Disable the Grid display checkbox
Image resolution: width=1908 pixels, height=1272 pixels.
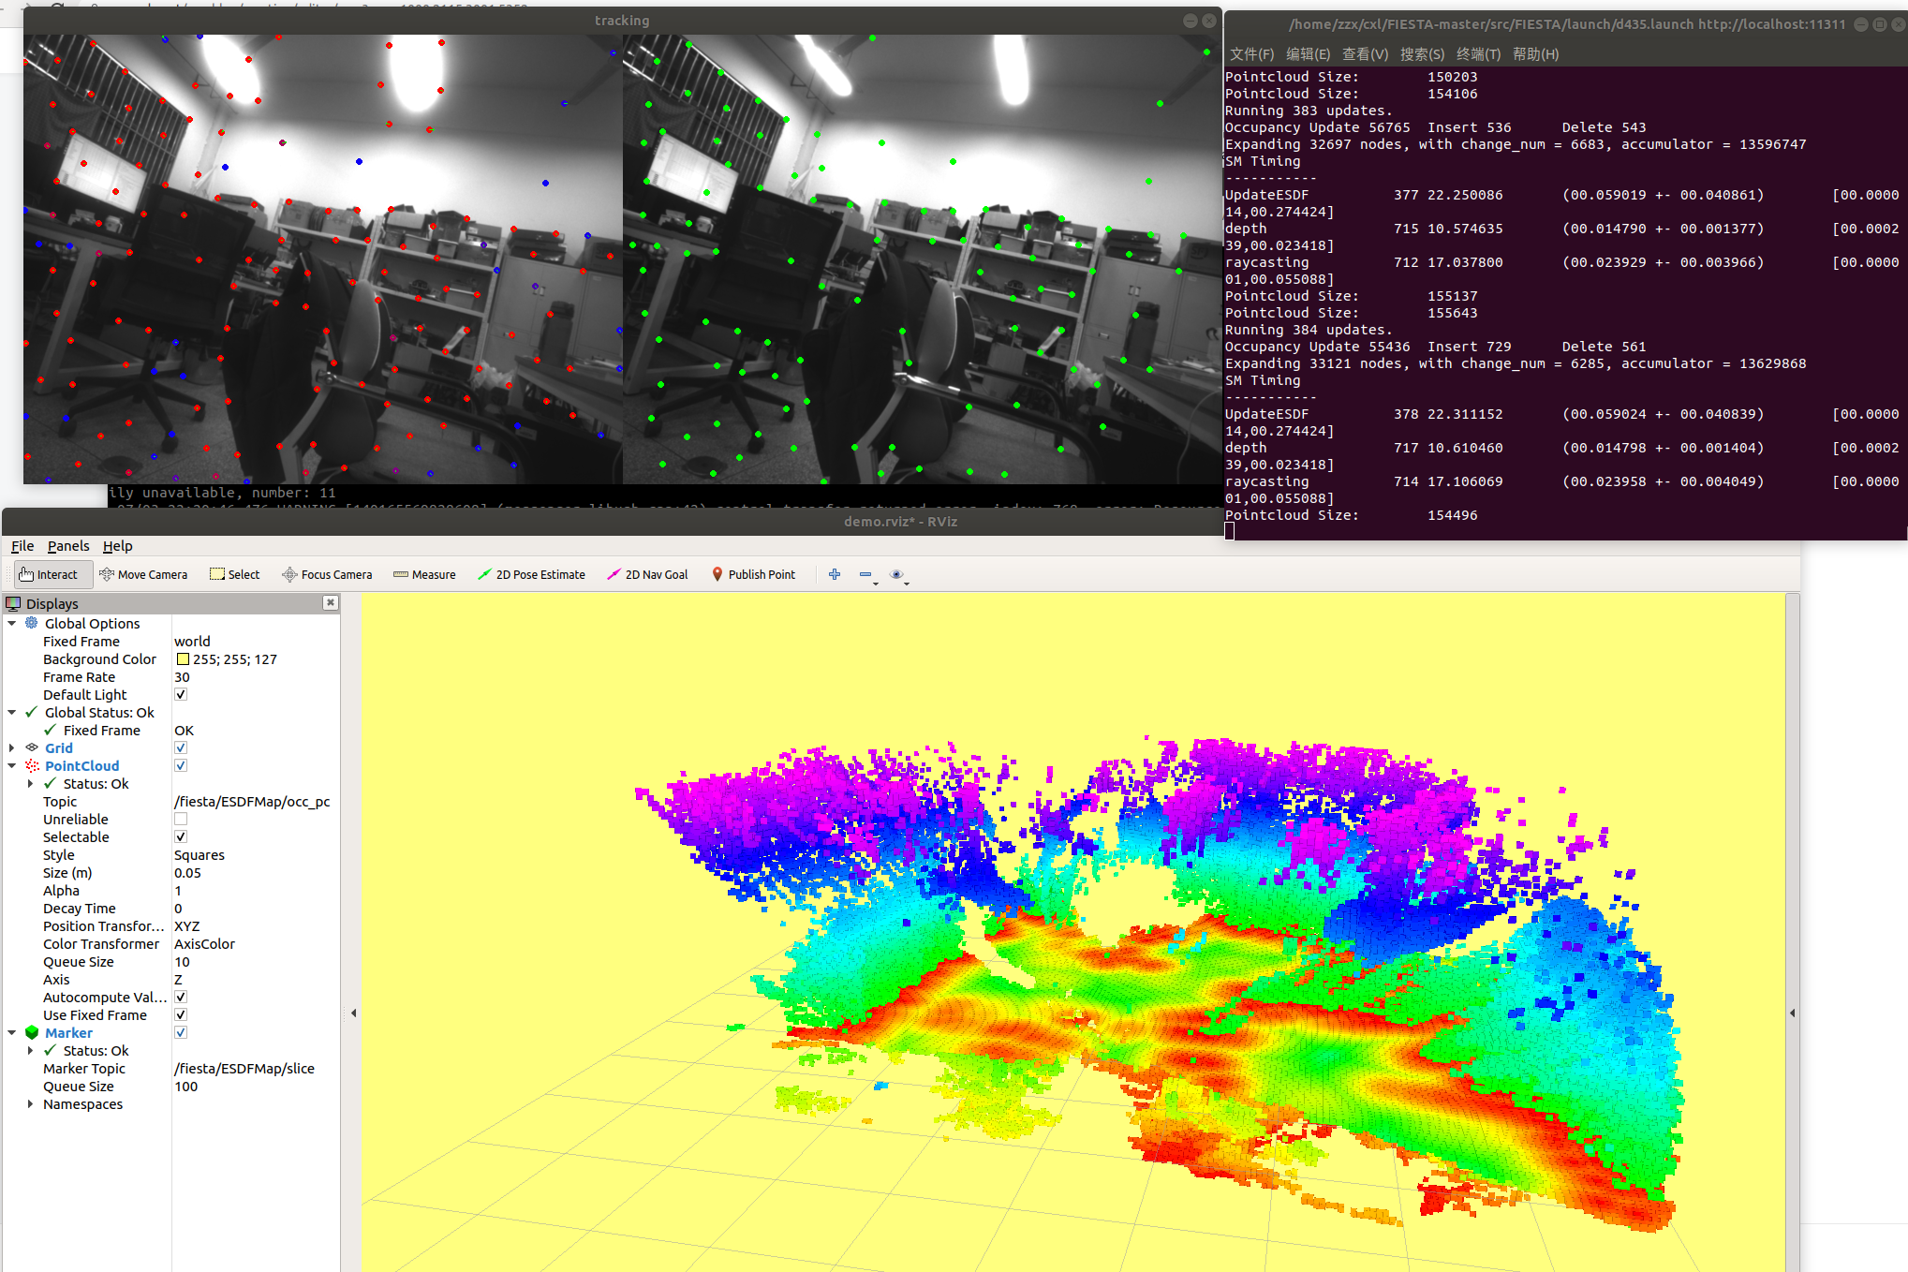181,747
